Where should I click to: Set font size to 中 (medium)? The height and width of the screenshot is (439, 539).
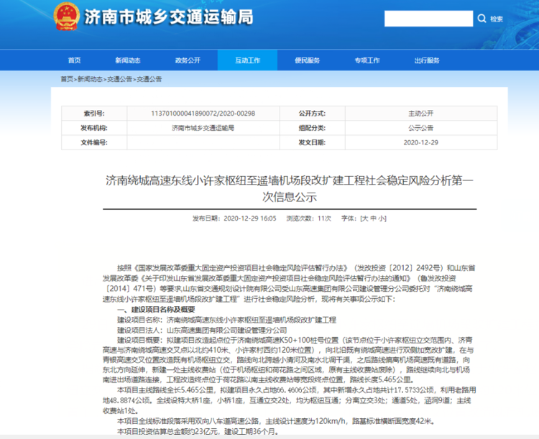coord(373,217)
